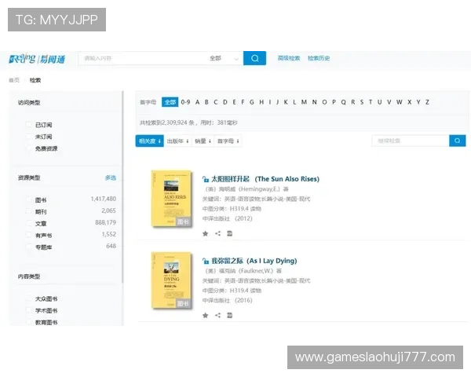This screenshot has width=471, height=377.
Task: Check the 有声书 resource type box
Action: pyautogui.click(x=29, y=235)
